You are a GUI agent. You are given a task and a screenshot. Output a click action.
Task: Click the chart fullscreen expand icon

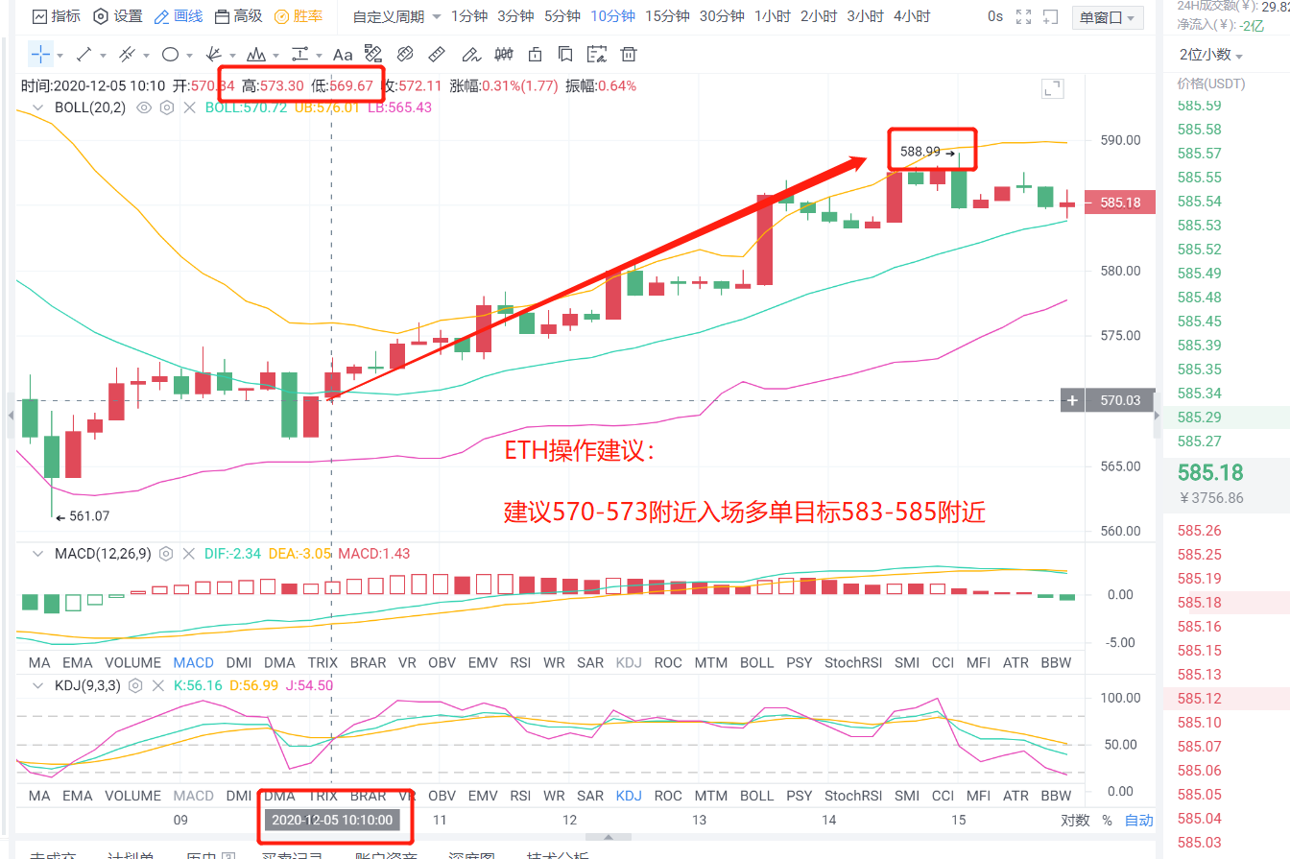pos(1052,87)
